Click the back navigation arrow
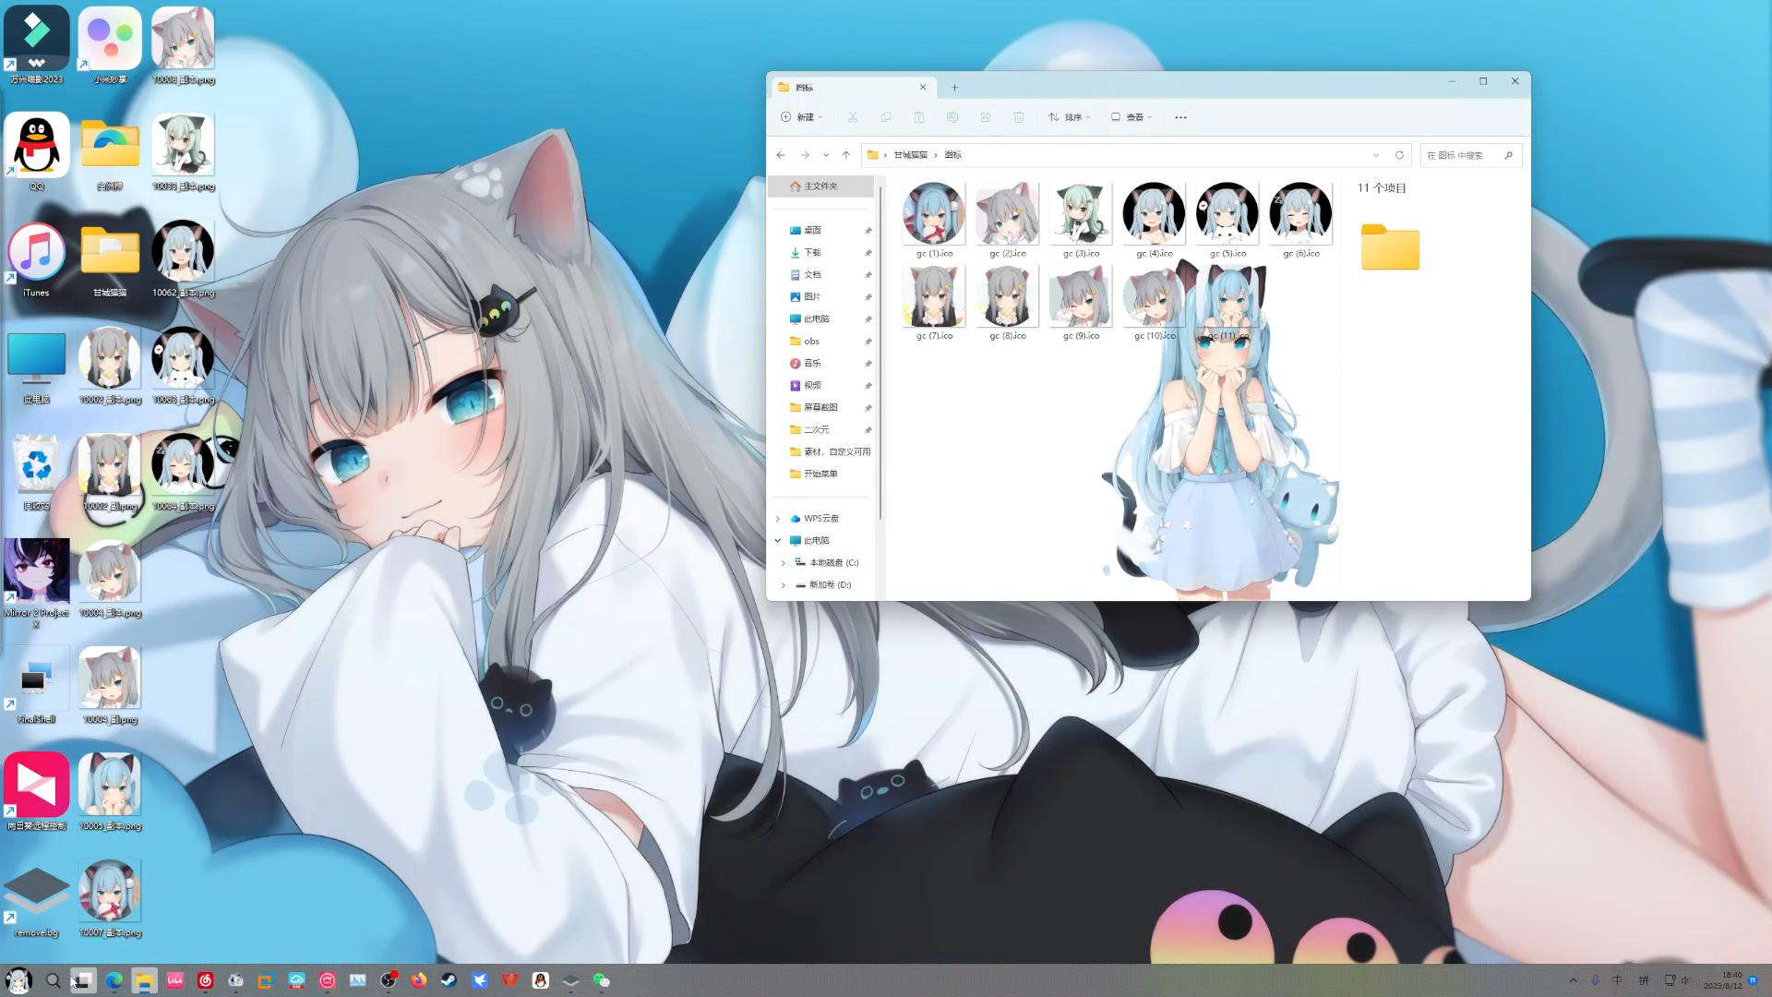This screenshot has height=997, width=1772. [781, 155]
